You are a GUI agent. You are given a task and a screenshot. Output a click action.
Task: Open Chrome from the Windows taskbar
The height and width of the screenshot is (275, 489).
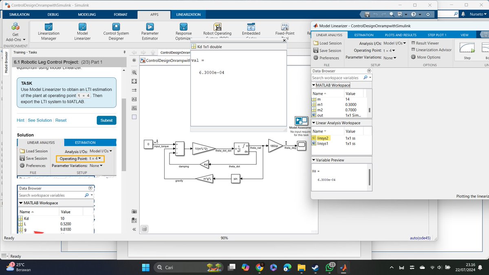(x=260, y=268)
